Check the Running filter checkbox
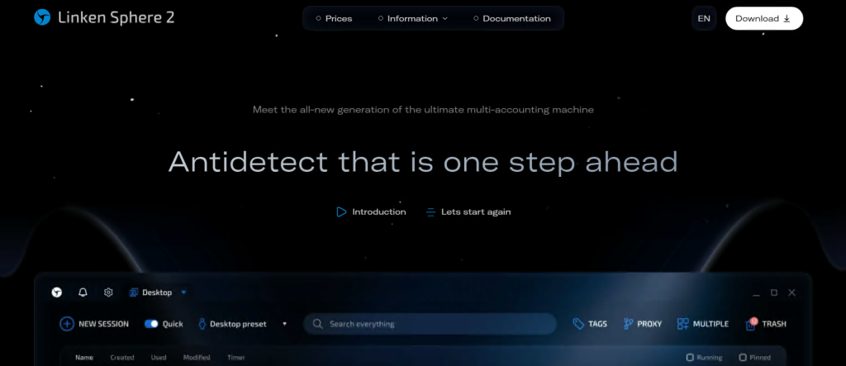This screenshot has height=366, width=846. click(690, 358)
